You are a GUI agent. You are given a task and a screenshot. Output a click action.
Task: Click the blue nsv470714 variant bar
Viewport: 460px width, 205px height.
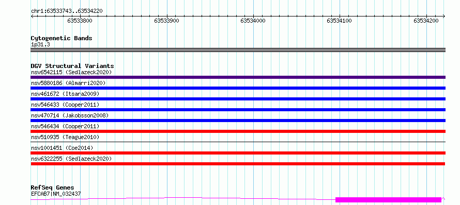tap(238, 121)
